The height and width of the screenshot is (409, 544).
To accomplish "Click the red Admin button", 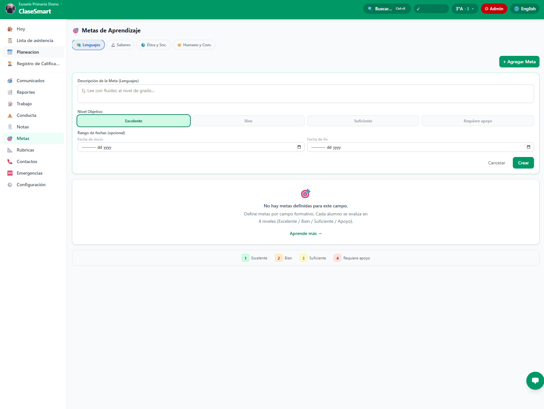I will pos(494,9).
